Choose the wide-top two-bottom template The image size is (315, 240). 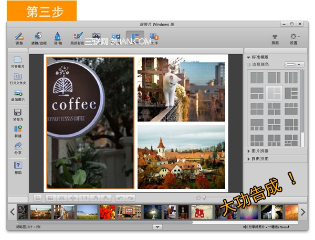[257, 93]
